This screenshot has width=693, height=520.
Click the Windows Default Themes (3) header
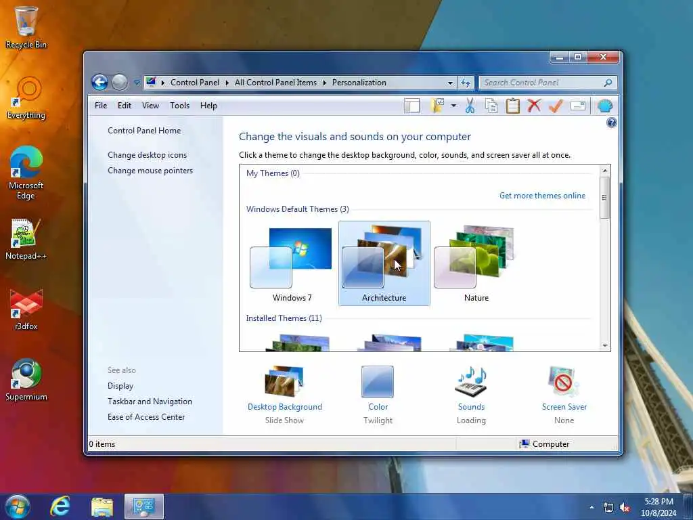(298, 209)
